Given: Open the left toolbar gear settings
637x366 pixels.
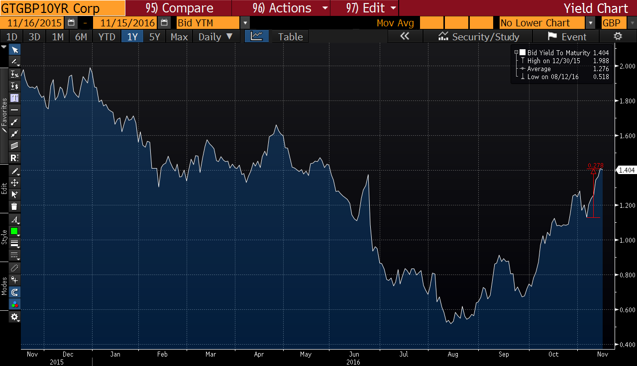Looking at the screenshot, I should [15, 317].
